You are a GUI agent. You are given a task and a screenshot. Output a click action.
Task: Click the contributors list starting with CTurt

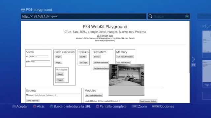[x=105, y=32]
